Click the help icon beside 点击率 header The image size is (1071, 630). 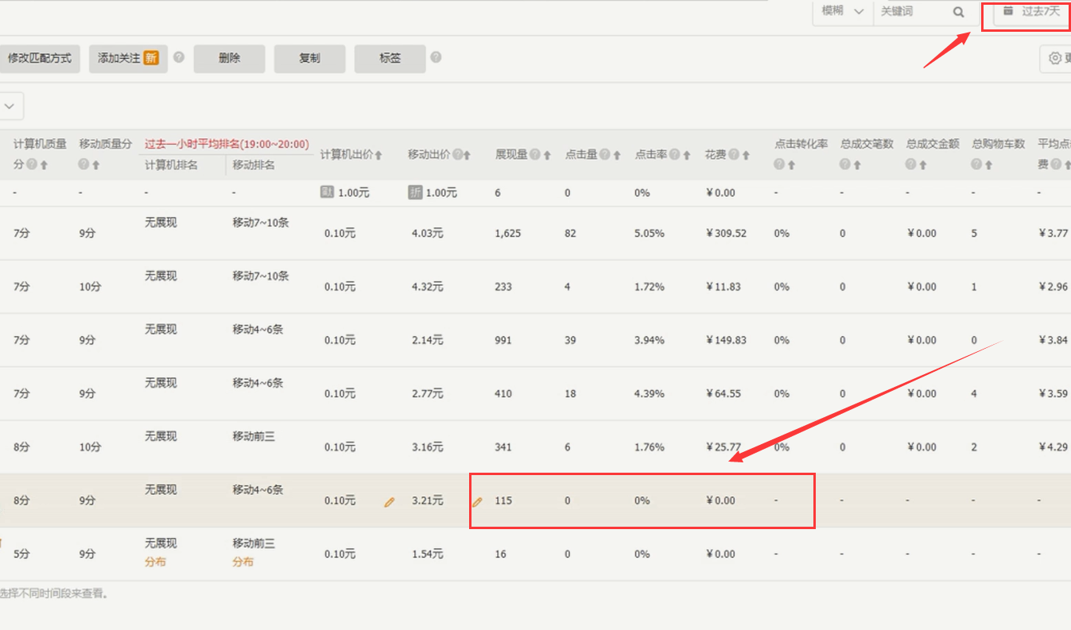(674, 155)
